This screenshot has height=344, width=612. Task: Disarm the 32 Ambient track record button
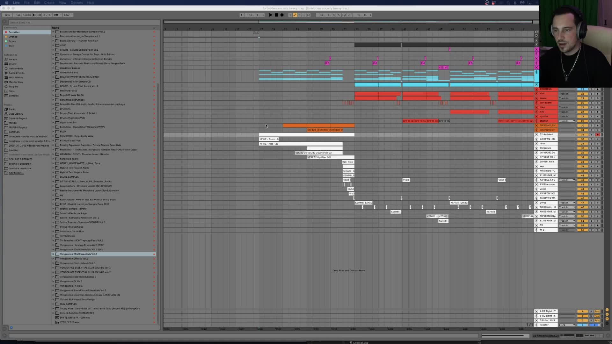pyautogui.click(x=597, y=135)
